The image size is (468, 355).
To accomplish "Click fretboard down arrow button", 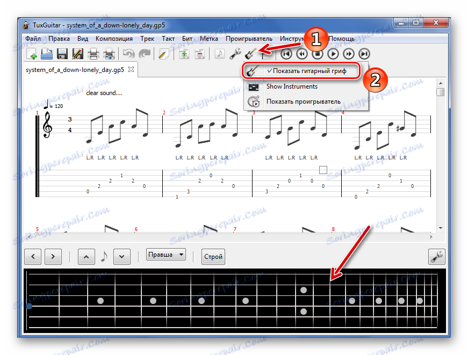I will point(122,257).
